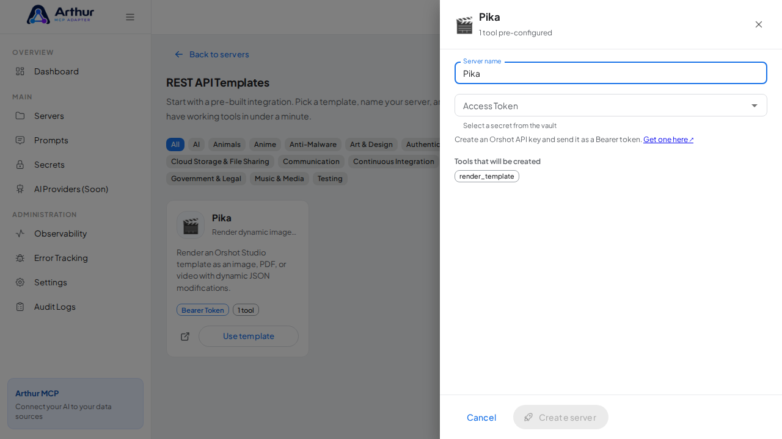782x439 pixels.
Task: Click Pika card clapperboard icon
Action: [x=191, y=225]
